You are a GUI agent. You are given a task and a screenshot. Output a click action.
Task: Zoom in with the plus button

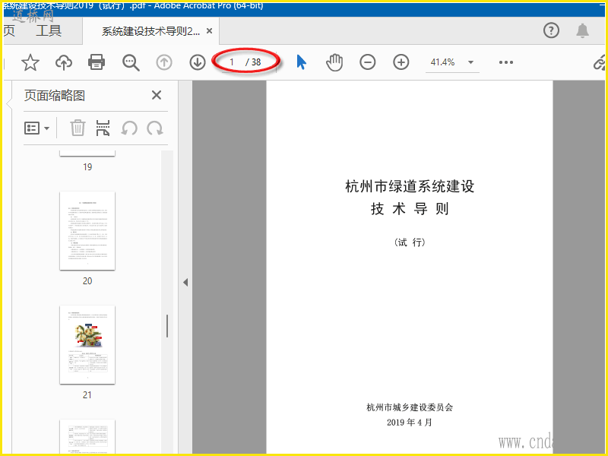[401, 62]
